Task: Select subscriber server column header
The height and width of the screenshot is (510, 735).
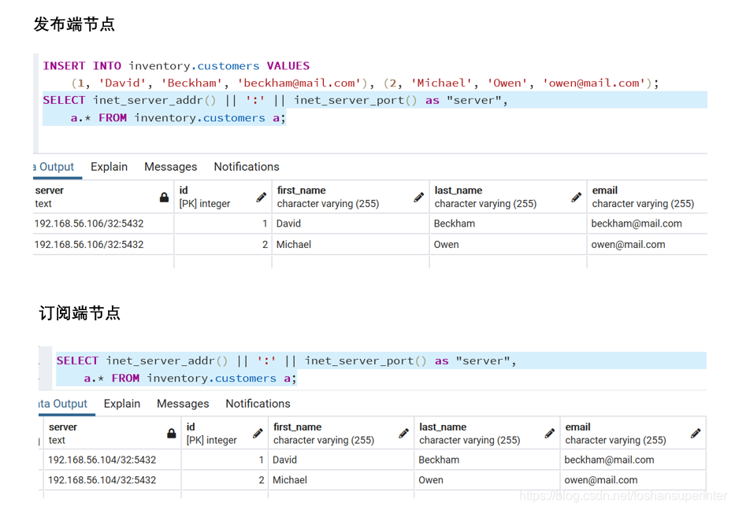Action: [x=112, y=434]
